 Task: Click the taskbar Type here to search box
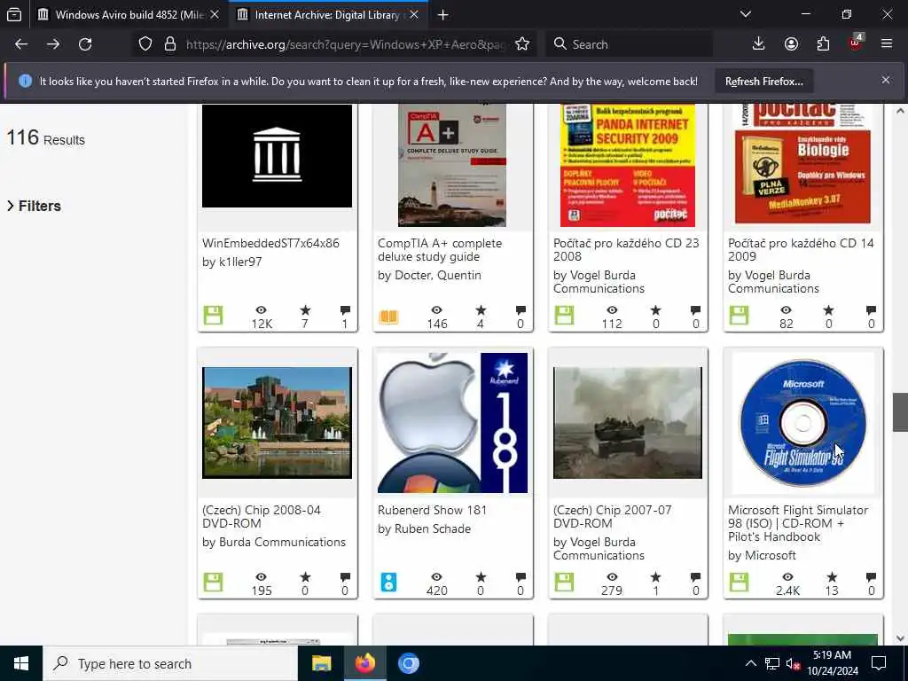(x=169, y=663)
